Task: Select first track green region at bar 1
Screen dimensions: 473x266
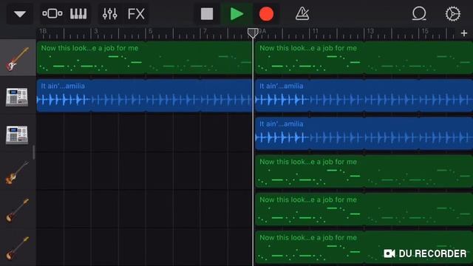Action: tap(144, 58)
